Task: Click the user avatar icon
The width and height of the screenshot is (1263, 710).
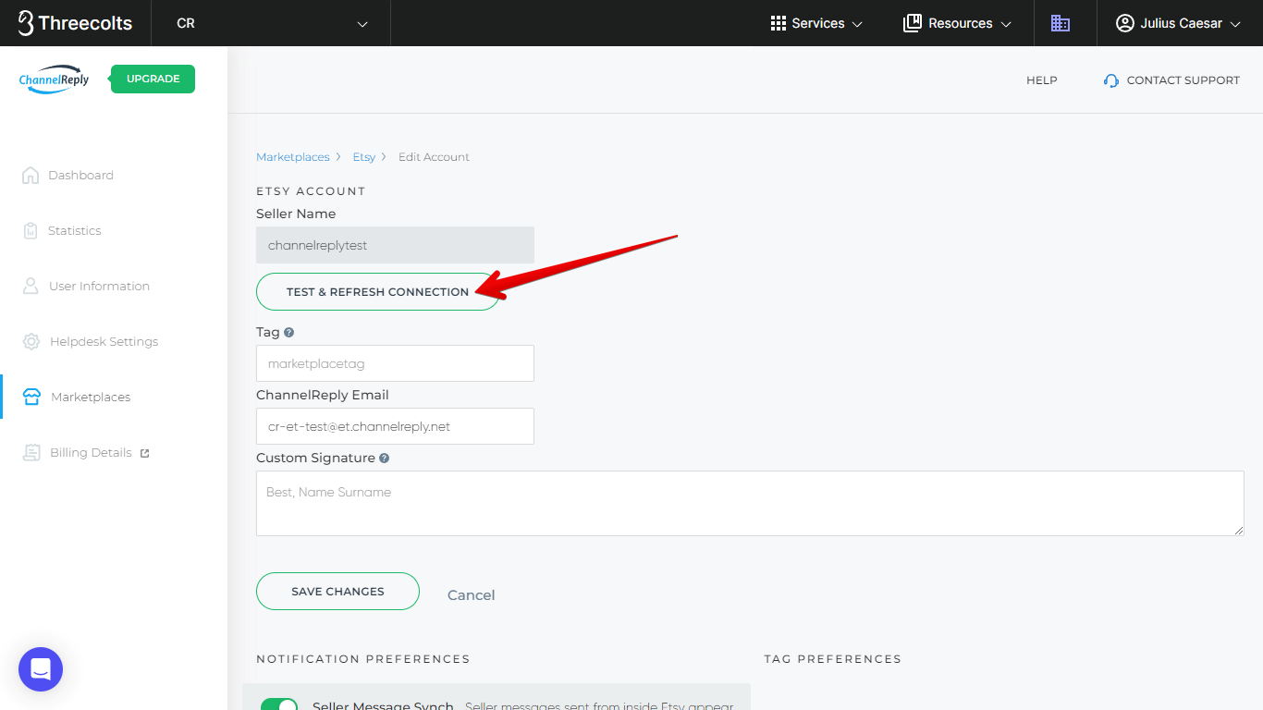Action: coord(1125,23)
